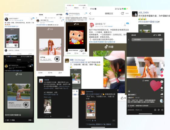Open the Cammiry user name
This screenshot has height=130, width=170.
click(90, 92)
